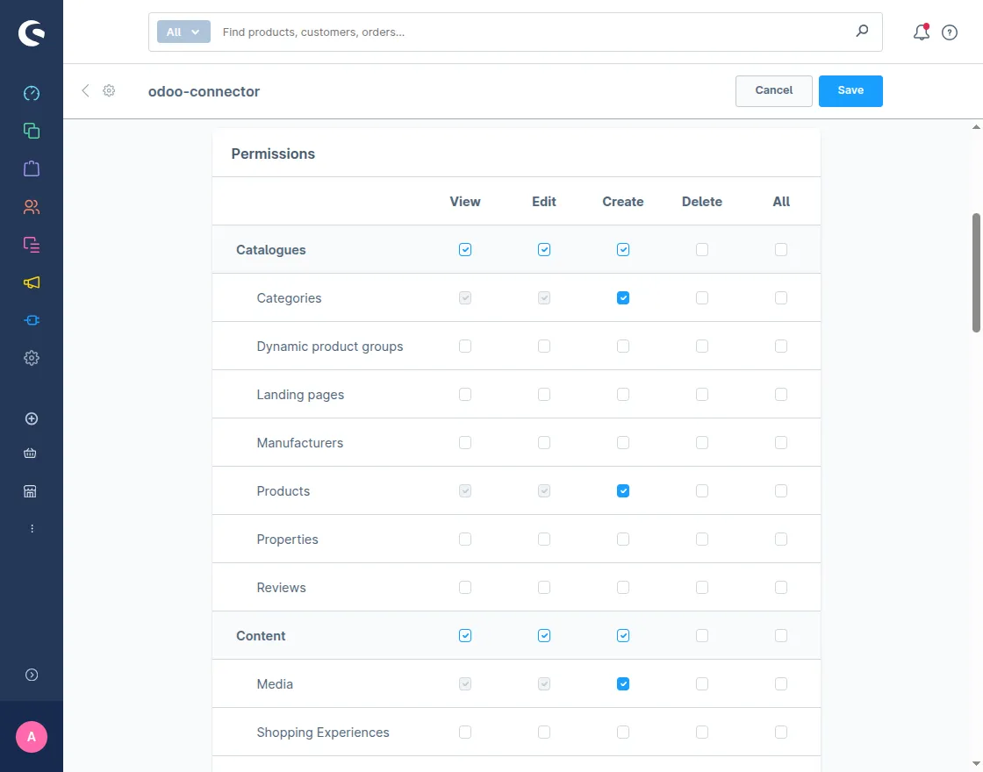Click the Content group label
Screen dimensions: 983x772
261,635
